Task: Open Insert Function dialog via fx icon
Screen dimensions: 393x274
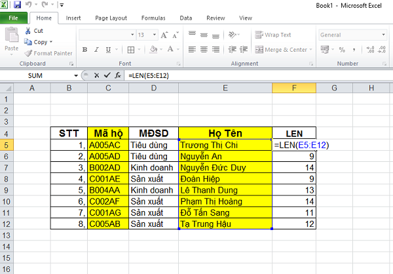Action: coord(118,75)
